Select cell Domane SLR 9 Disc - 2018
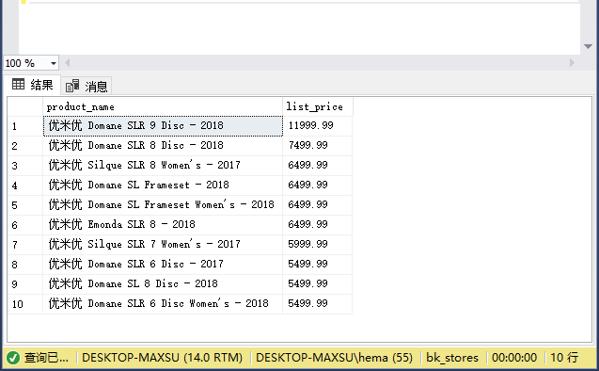 pos(163,126)
